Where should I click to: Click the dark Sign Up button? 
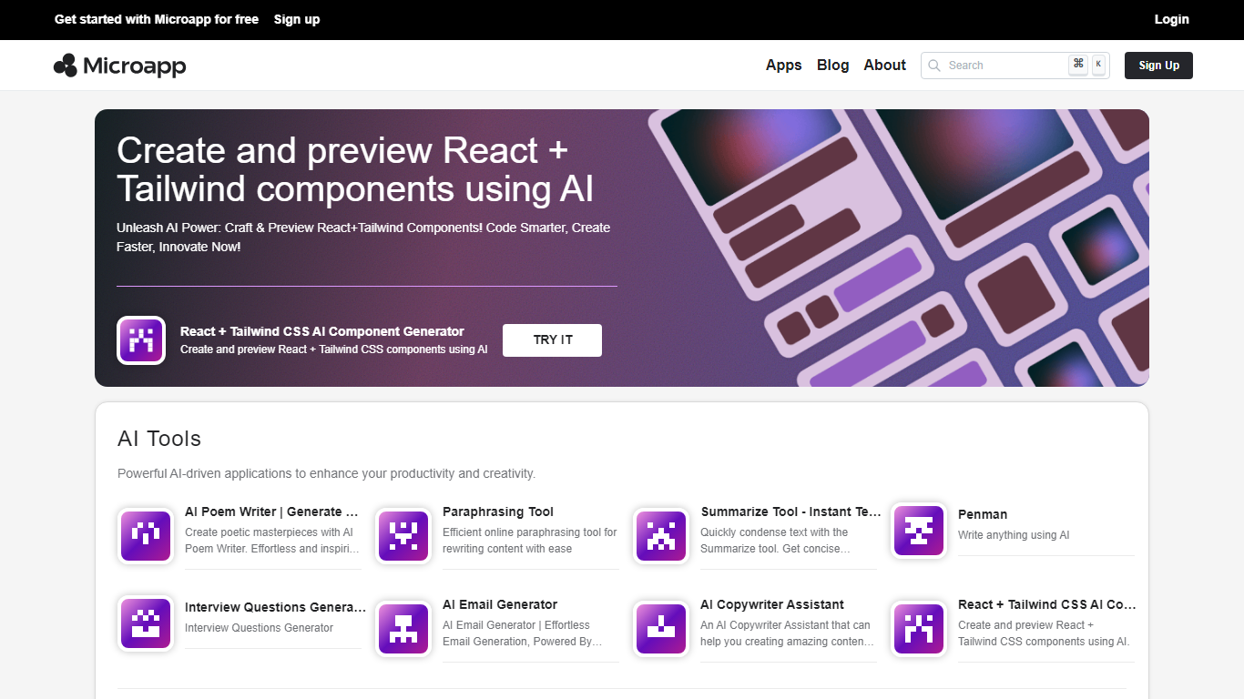coord(1158,66)
